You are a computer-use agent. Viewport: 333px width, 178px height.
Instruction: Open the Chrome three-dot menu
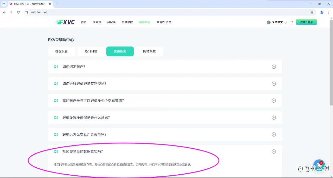[329, 12]
